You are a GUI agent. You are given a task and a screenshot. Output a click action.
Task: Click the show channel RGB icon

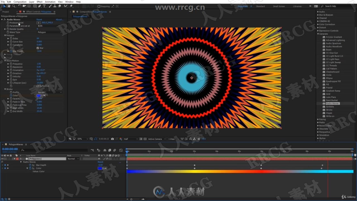120,139
